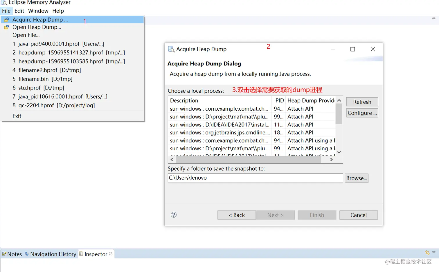Select the org.jetbrains.jps.cmdline process row

(x=252, y=132)
